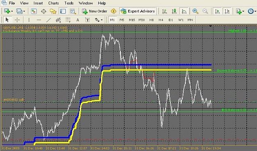Click the Profiles icon
Image resolution: width=257 pixels, height=151 pixels.
coord(19,11)
